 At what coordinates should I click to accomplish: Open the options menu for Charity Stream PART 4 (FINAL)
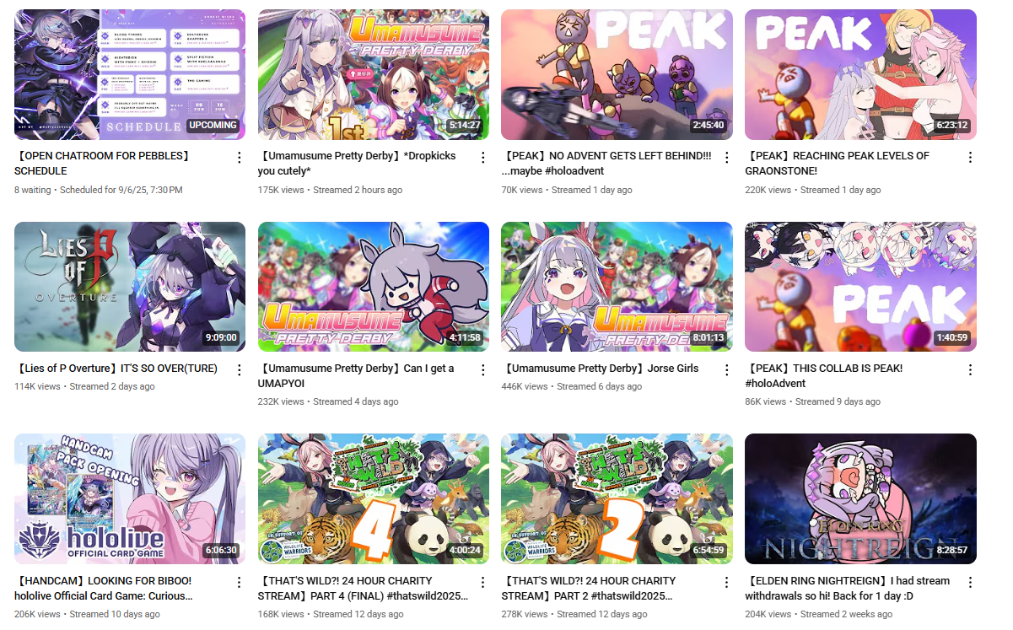pyautogui.click(x=483, y=583)
